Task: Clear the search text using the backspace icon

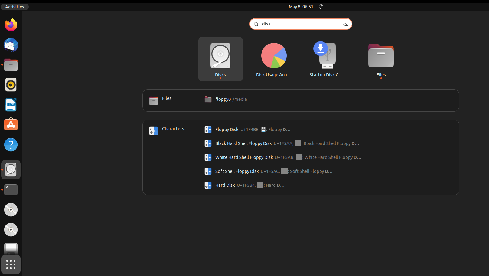Action: pyautogui.click(x=345, y=24)
